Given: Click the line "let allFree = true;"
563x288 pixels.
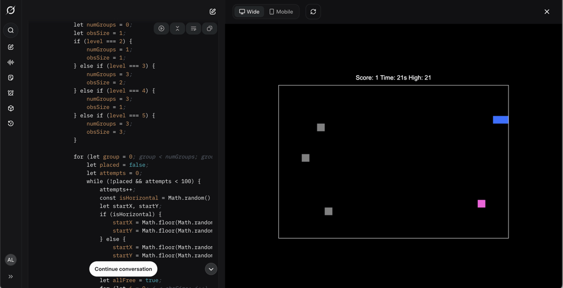Looking at the screenshot, I should click(131, 280).
